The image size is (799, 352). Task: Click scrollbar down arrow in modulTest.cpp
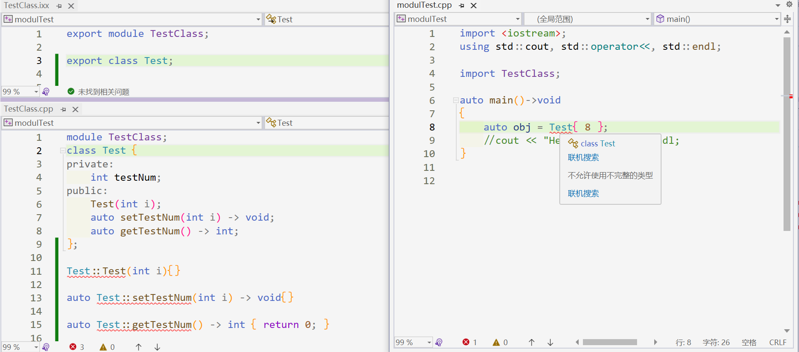787,331
